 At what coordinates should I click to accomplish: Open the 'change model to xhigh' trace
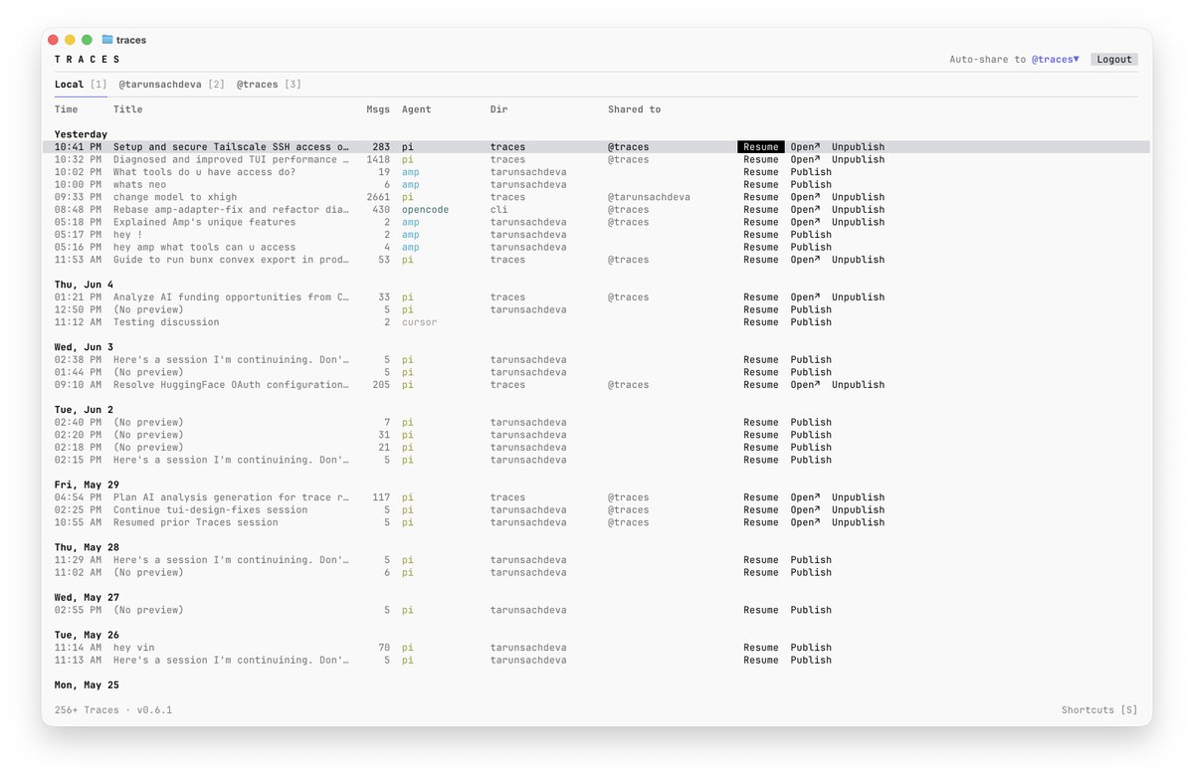(806, 197)
